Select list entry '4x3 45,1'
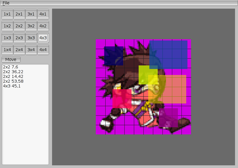238x168 pixels. tap(12, 86)
